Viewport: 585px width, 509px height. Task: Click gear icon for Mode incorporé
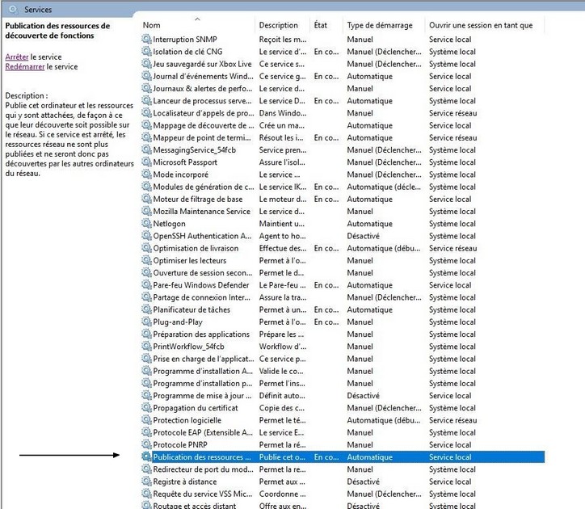146,175
